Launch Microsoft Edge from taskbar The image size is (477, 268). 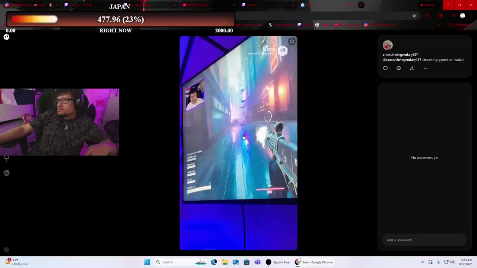point(214,262)
